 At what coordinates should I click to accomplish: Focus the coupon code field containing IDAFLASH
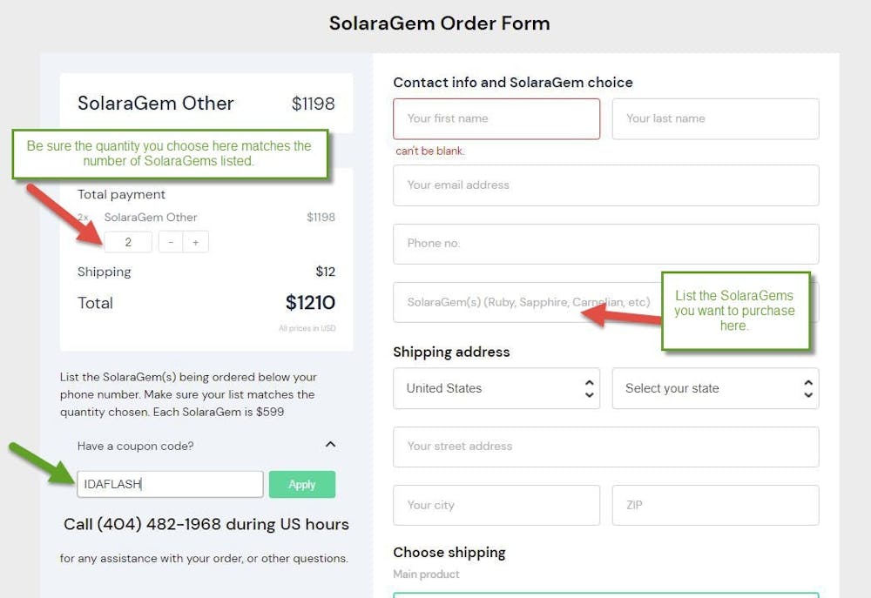170,485
